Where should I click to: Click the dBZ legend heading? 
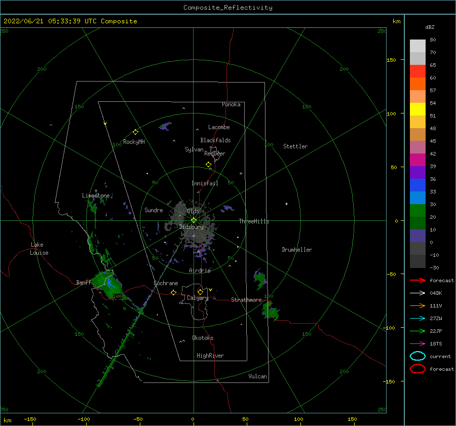(430, 27)
